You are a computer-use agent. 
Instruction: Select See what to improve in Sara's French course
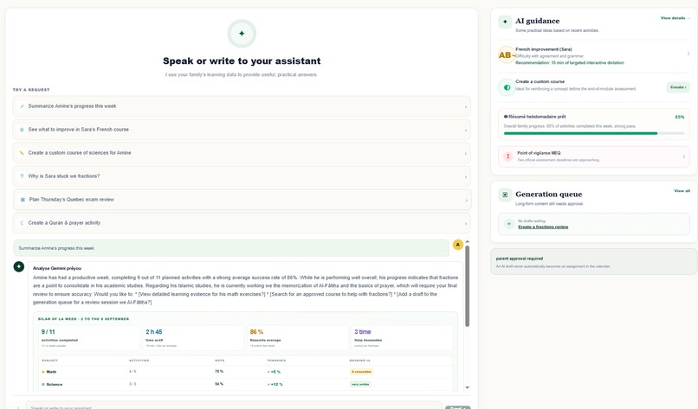pyautogui.click(x=242, y=130)
